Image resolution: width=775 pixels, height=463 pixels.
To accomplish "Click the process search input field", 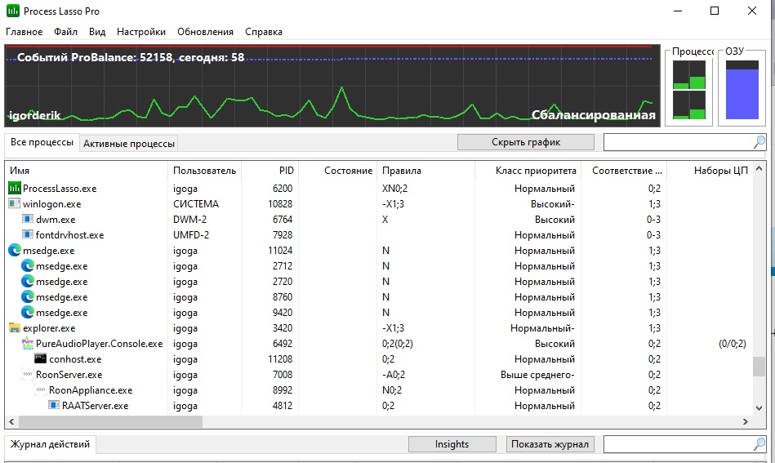I will coord(678,142).
